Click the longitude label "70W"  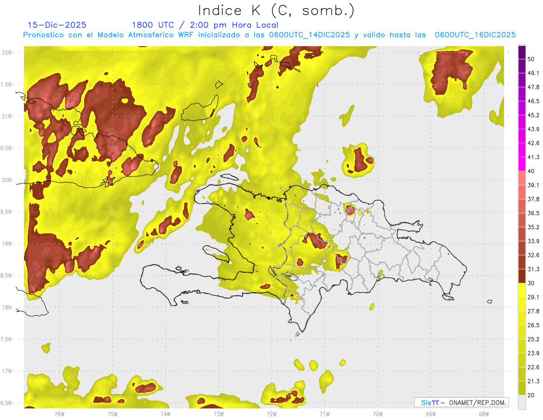point(378,414)
